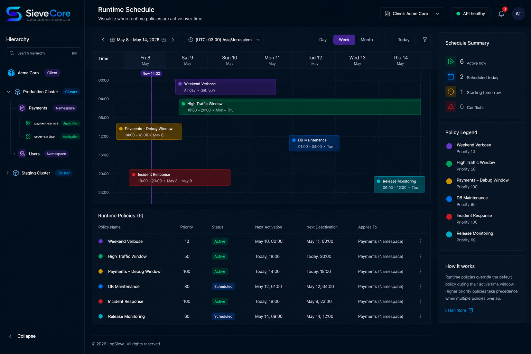This screenshot has height=354, width=531.
Task: Click the Payments namespace shield icon
Action: click(x=22, y=108)
